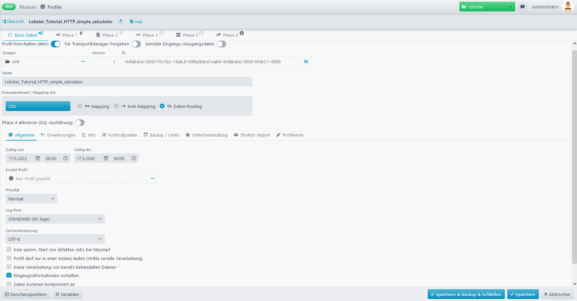Open the Fehlerbehandlung tab
The width and height of the screenshot is (577, 301).
tap(207, 135)
